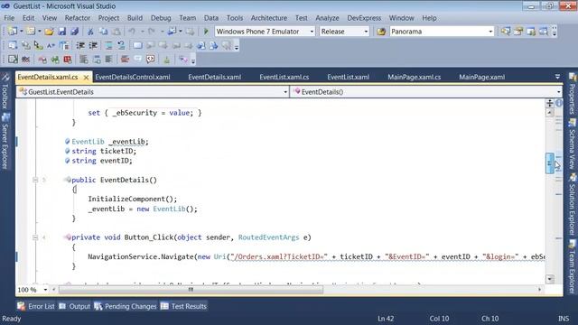
Task: Click the horizontal scrollbar thumb
Action: coord(191,290)
